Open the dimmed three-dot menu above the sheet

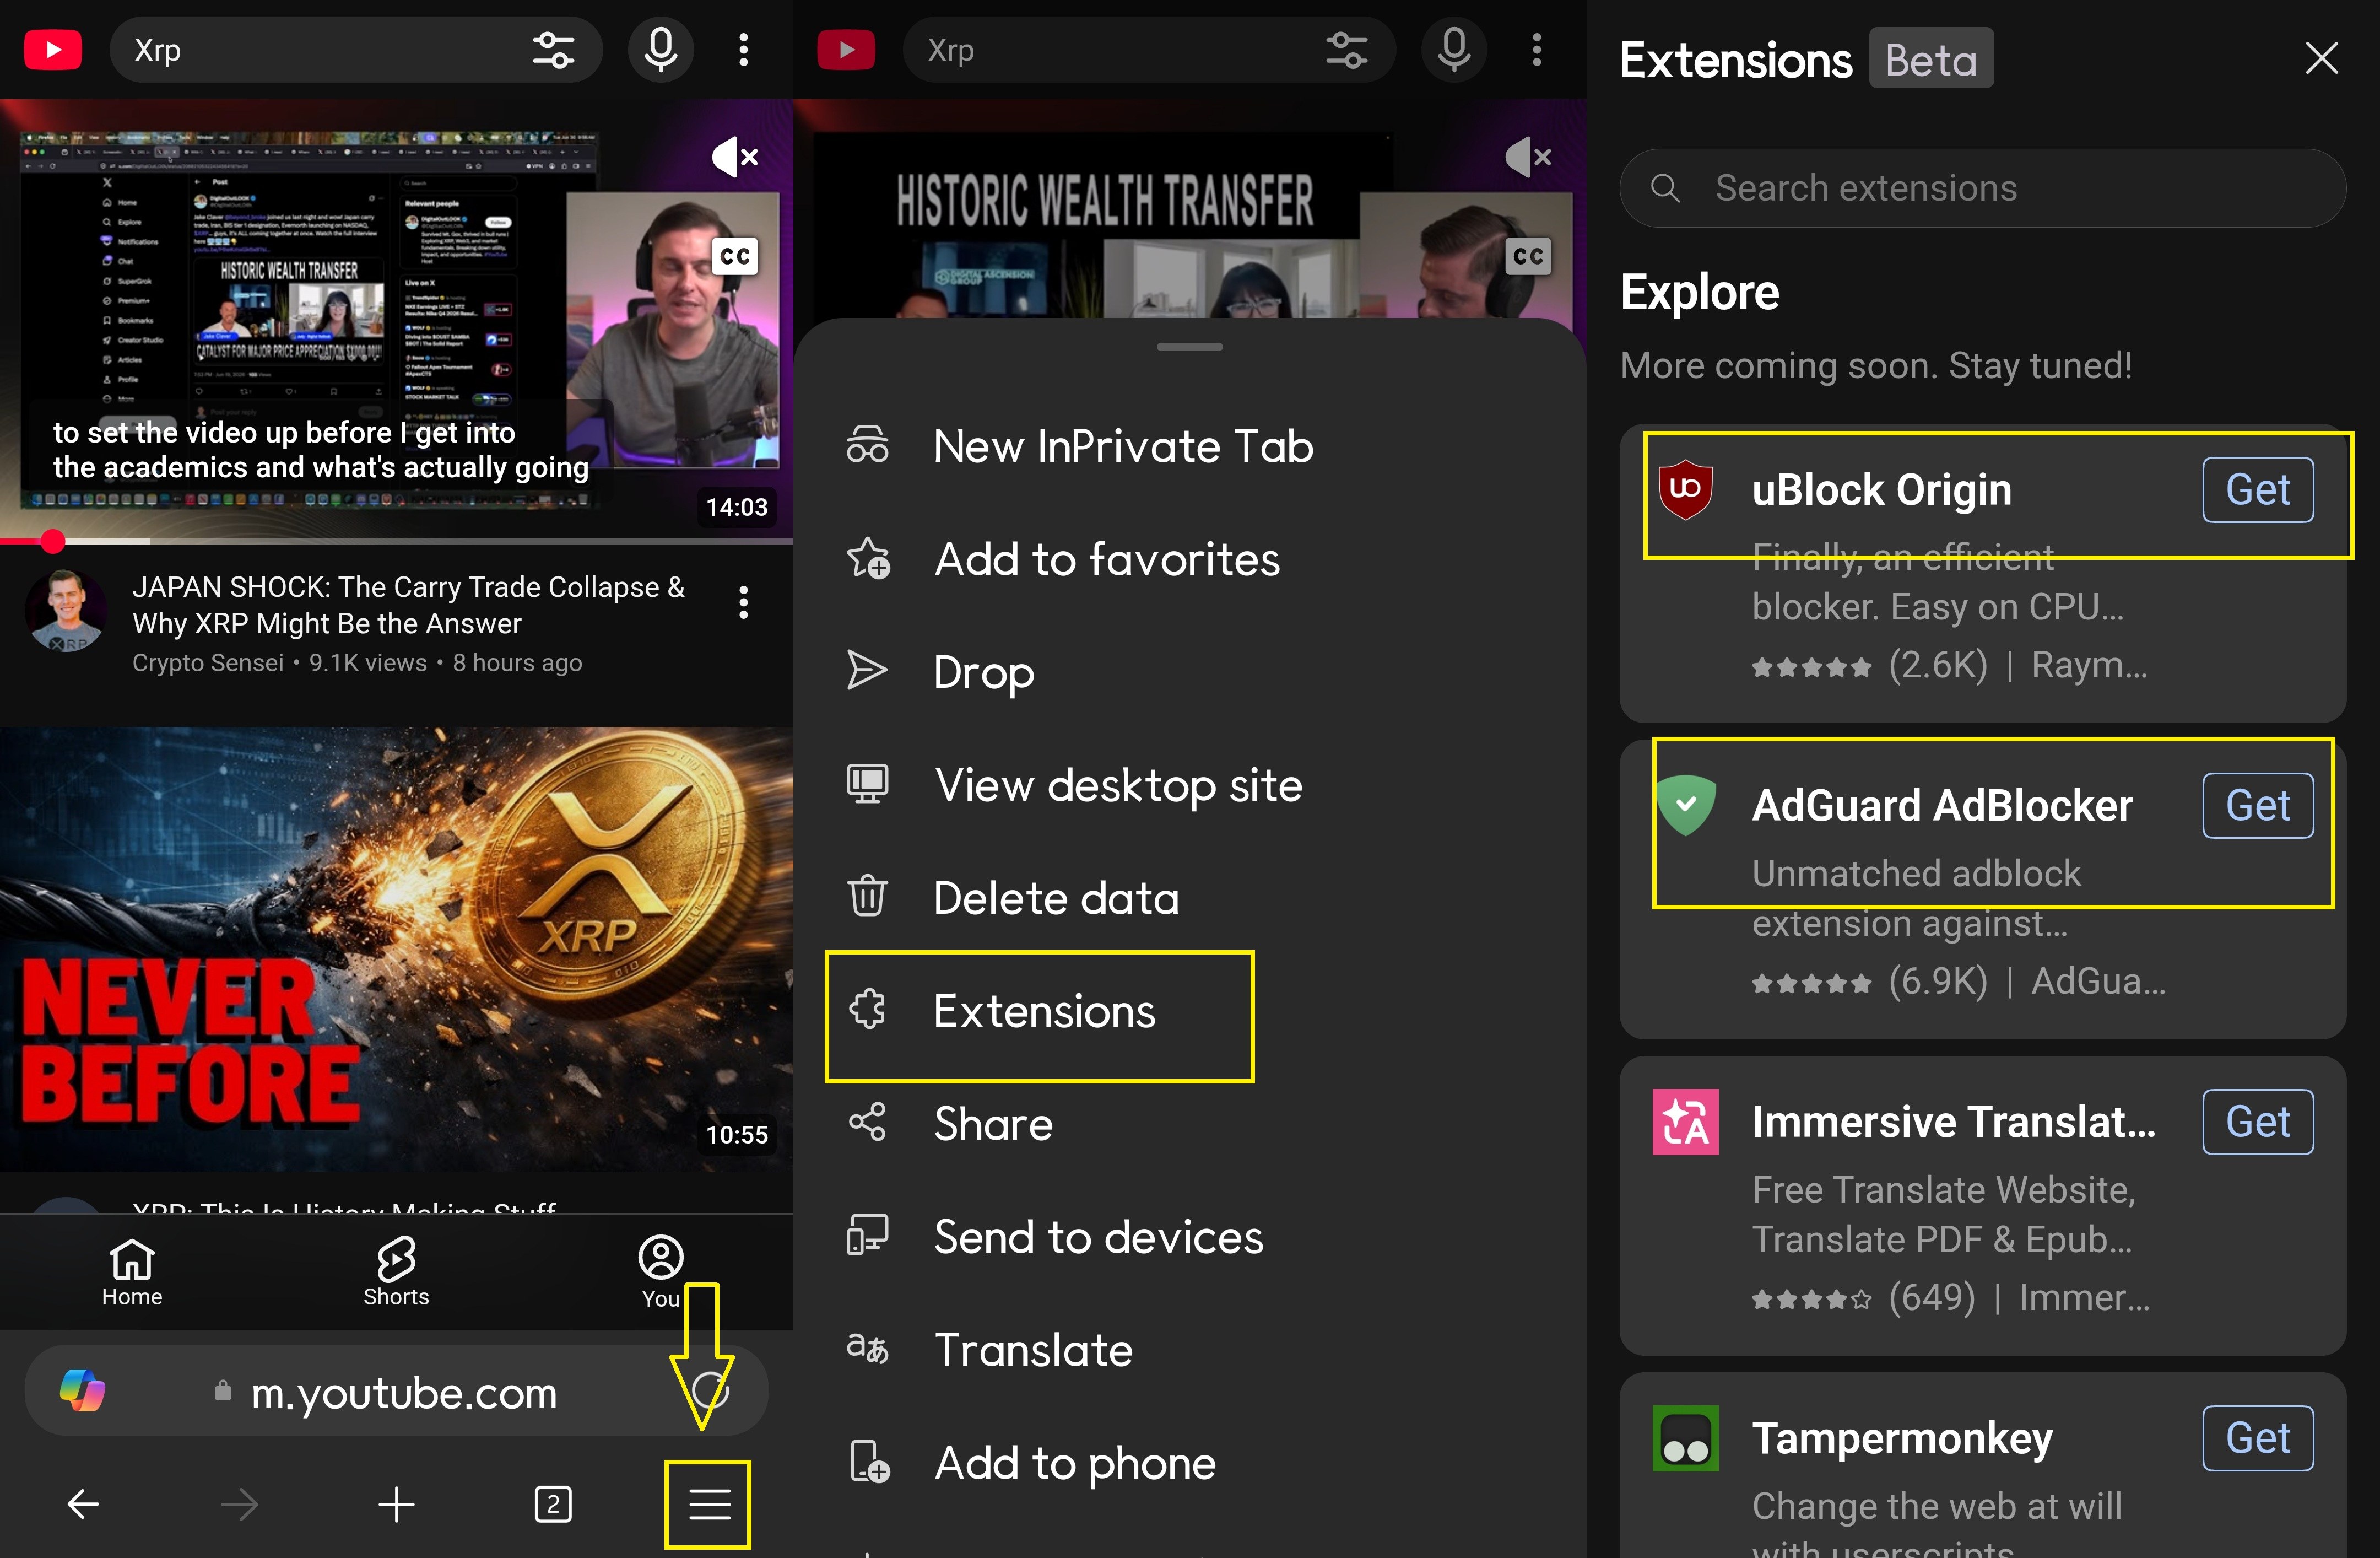click(x=1537, y=50)
